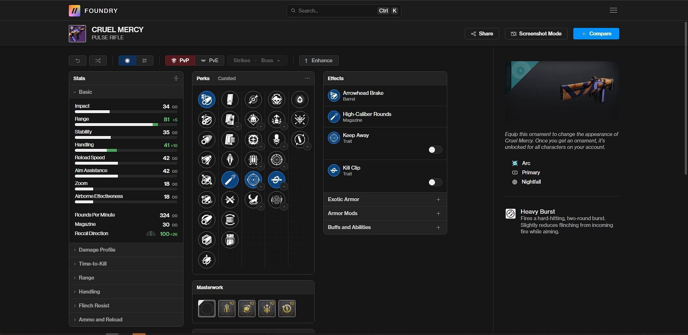Viewport: 688px width, 335px height.
Task: Click the blue Compare button
Action: click(x=596, y=34)
